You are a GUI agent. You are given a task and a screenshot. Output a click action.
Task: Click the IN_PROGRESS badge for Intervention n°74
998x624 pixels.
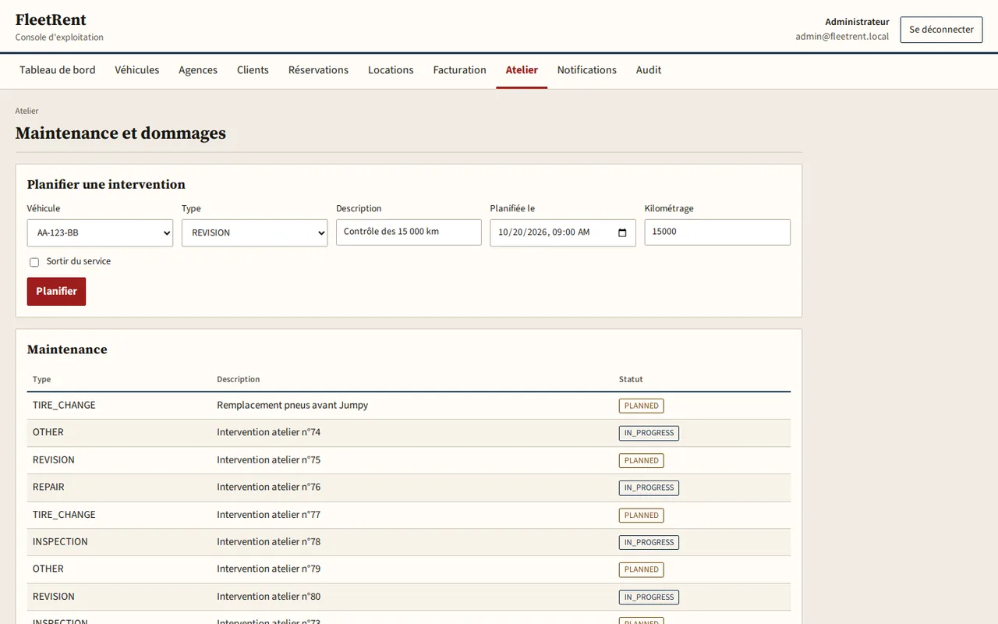pos(649,433)
